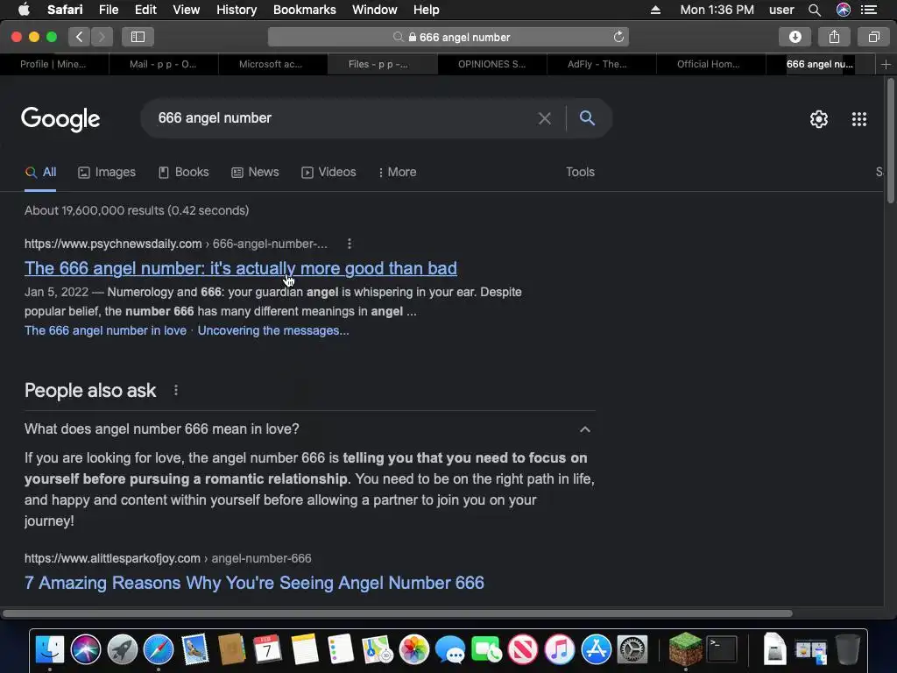The width and height of the screenshot is (897, 673).
Task: Show the Safari sidebar
Action: click(x=138, y=37)
